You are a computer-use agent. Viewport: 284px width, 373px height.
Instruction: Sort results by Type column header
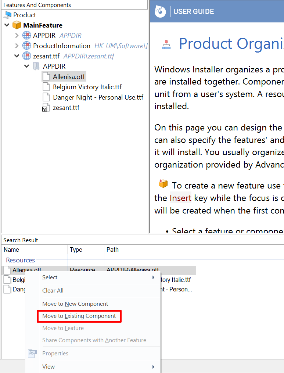76,250
